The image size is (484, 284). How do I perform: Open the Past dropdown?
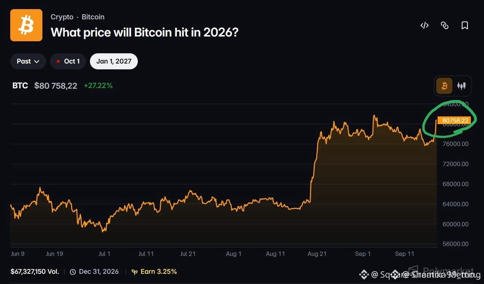(28, 61)
